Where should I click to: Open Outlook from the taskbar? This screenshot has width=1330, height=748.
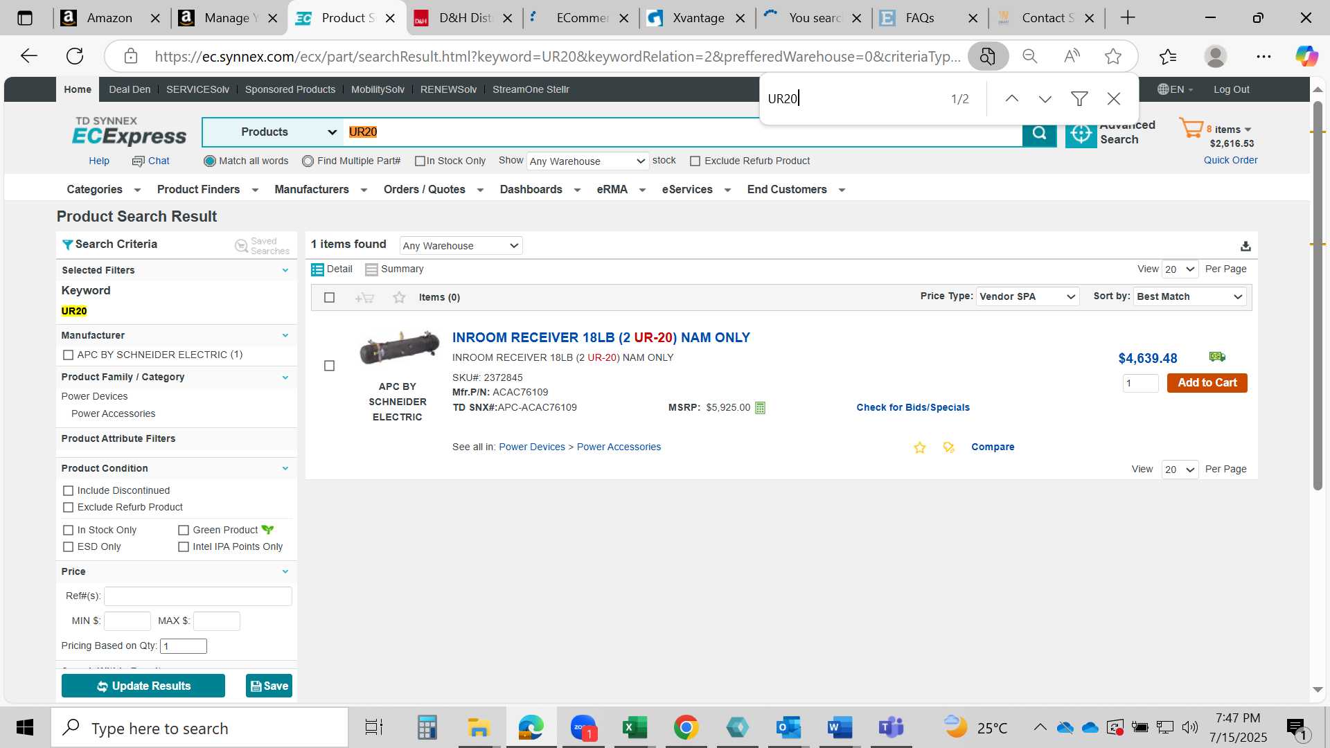point(788,728)
